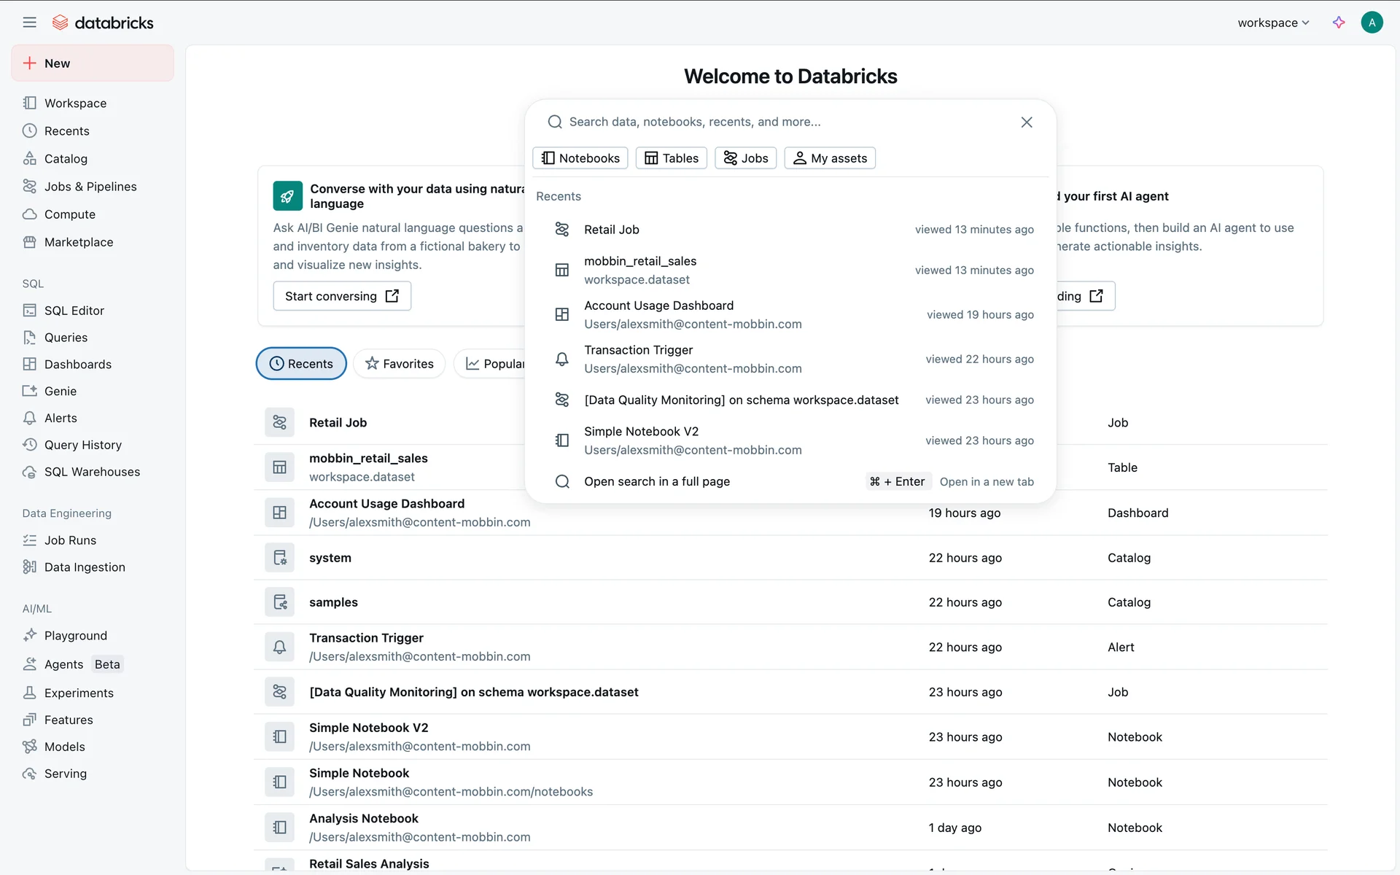Toggle the My assets search filter

point(830,158)
